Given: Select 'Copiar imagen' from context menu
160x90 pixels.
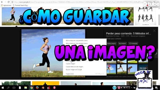Looking at the screenshot, I should [70, 64].
